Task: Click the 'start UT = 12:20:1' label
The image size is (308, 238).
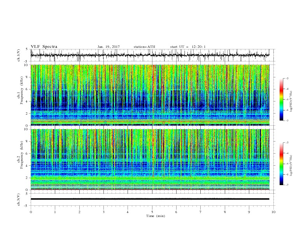Action: [x=188, y=47]
